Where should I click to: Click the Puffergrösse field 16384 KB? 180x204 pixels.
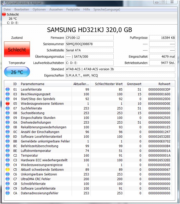(x=162, y=38)
